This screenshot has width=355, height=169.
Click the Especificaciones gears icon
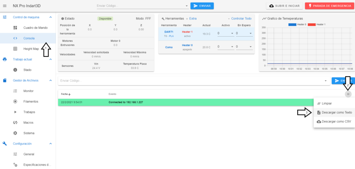click(15, 165)
